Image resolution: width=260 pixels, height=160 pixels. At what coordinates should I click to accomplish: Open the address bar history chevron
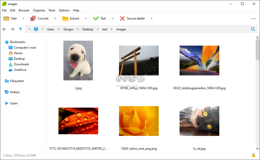point(29,29)
